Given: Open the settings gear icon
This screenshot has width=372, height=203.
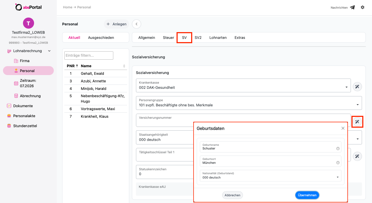Looking at the screenshot, I should 363,7.
